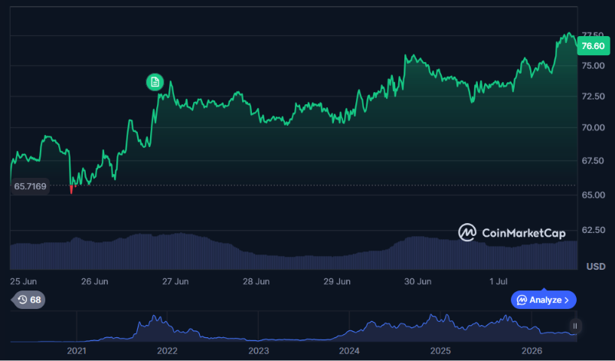Select 2024 on the overview timeline
The width and height of the screenshot is (615, 361).
[349, 350]
